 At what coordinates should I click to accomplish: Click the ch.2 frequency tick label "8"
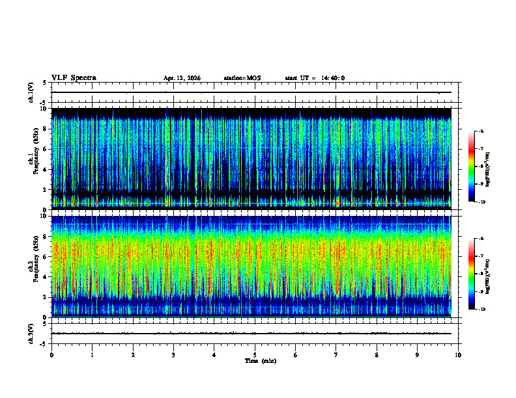pos(46,237)
